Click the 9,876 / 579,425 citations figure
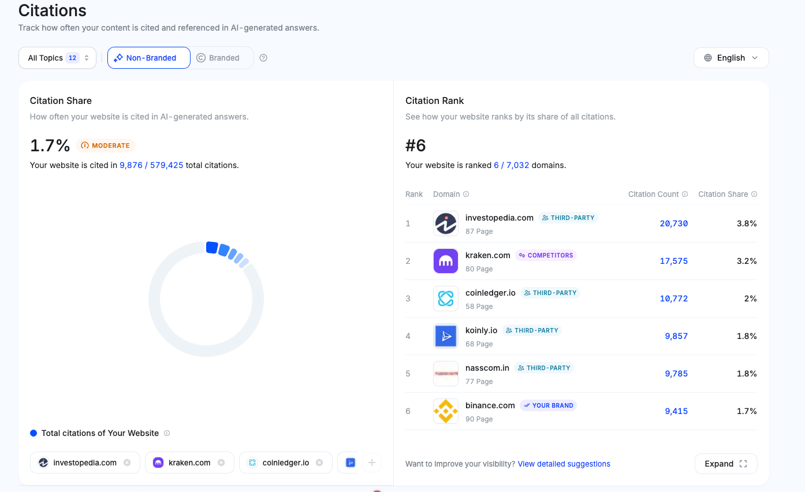The width and height of the screenshot is (805, 492). click(151, 165)
